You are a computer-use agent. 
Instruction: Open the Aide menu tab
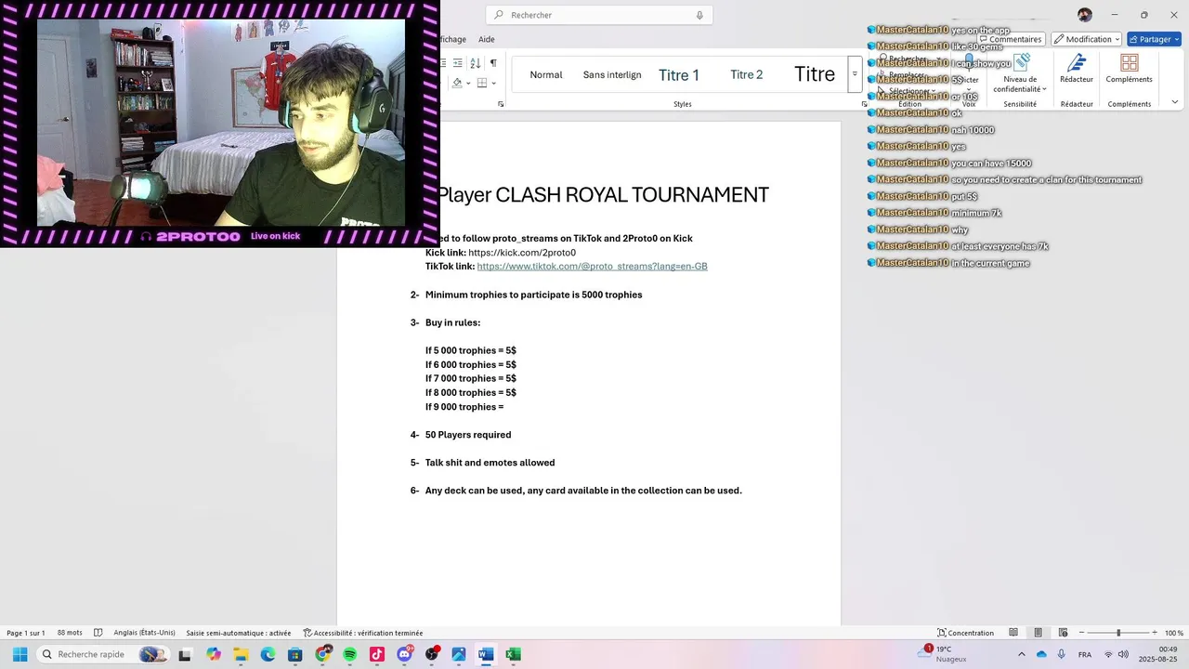(487, 39)
